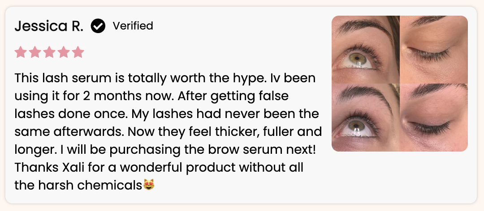
Task: Click the fourth pink star
Action: pos(64,52)
